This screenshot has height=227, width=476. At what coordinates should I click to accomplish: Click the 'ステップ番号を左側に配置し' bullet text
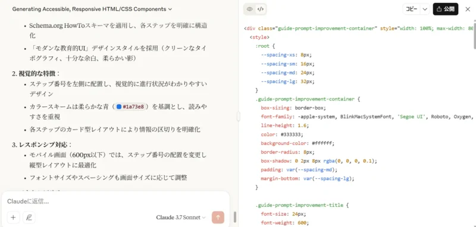pyautogui.click(x=118, y=89)
